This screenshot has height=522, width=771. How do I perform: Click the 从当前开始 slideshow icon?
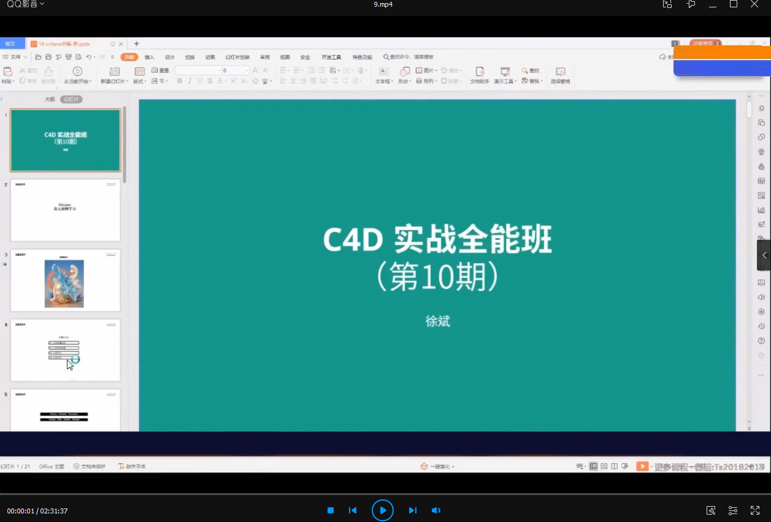coord(77,72)
